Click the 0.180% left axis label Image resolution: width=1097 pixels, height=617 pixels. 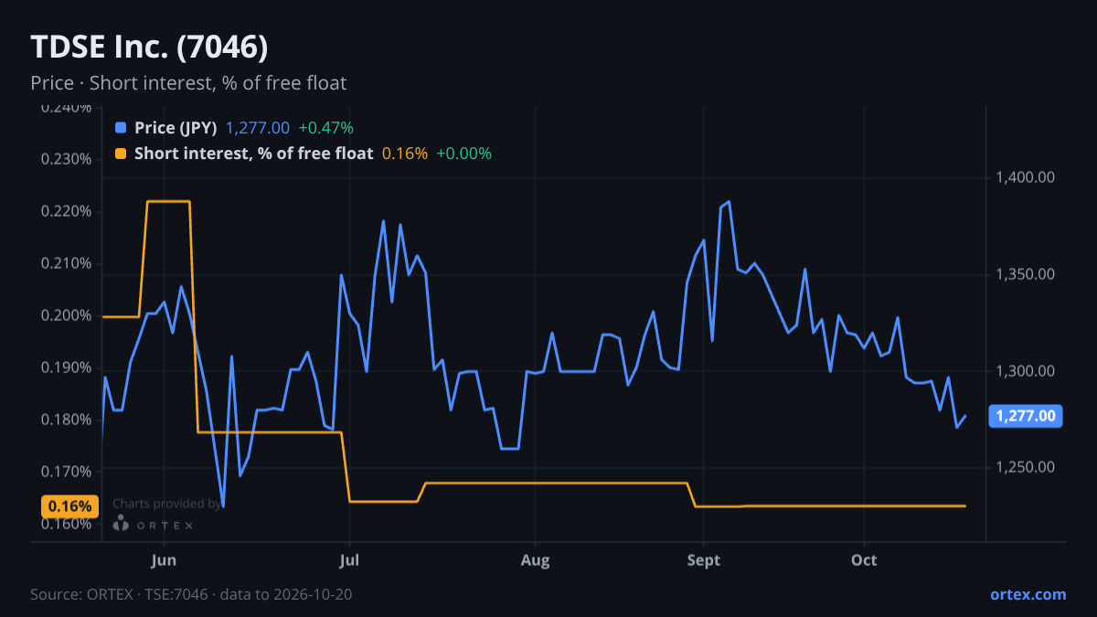point(67,420)
